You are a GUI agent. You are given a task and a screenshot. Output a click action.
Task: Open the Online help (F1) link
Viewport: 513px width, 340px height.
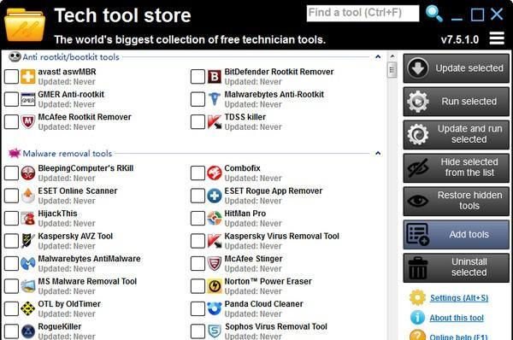(x=458, y=337)
